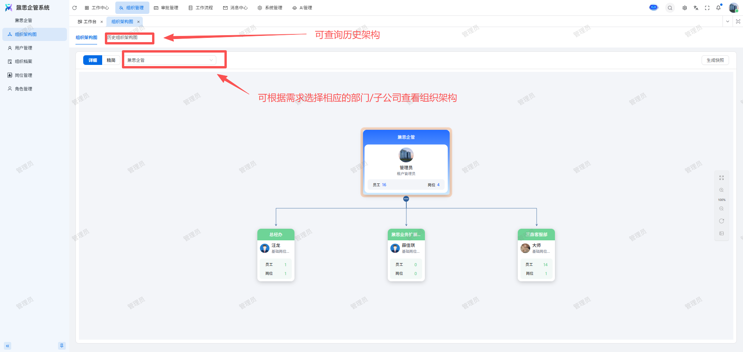This screenshot has height=352, width=743.
Task: Switch chart view to 详细 mode
Action: point(93,60)
